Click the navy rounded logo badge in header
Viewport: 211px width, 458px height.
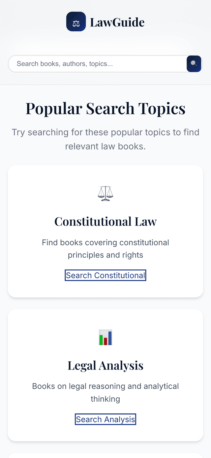76,21
